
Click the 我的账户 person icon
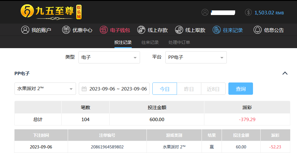25,30
